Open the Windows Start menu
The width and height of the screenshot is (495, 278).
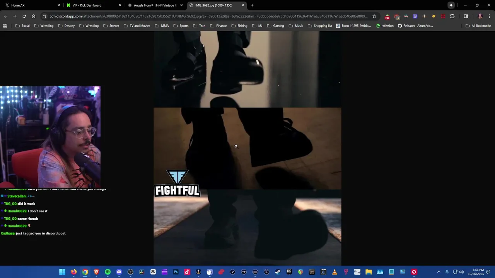[62, 272]
